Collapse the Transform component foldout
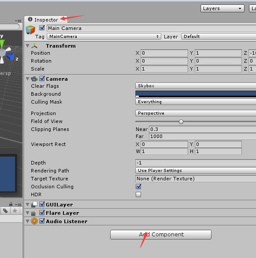 click(x=28, y=46)
